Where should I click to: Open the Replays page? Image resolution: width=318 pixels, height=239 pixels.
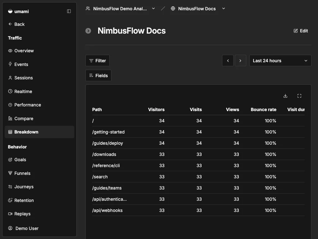pyautogui.click(x=39, y=214)
